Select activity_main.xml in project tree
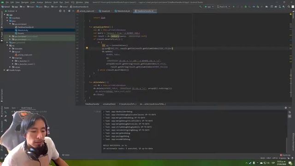 click(24, 55)
